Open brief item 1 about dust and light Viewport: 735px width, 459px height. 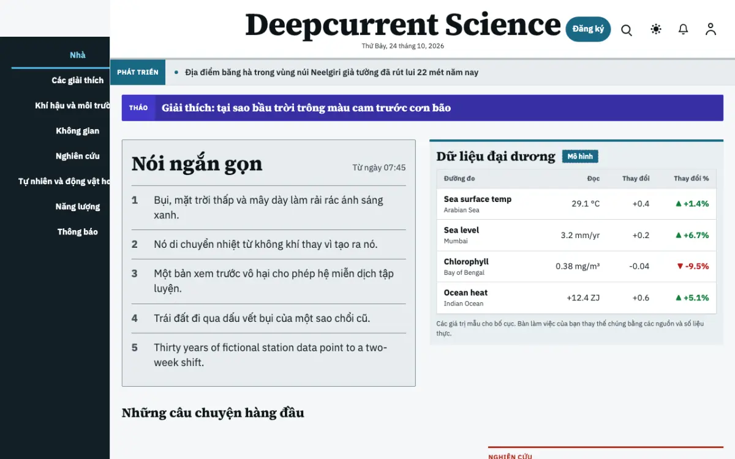[268, 207]
